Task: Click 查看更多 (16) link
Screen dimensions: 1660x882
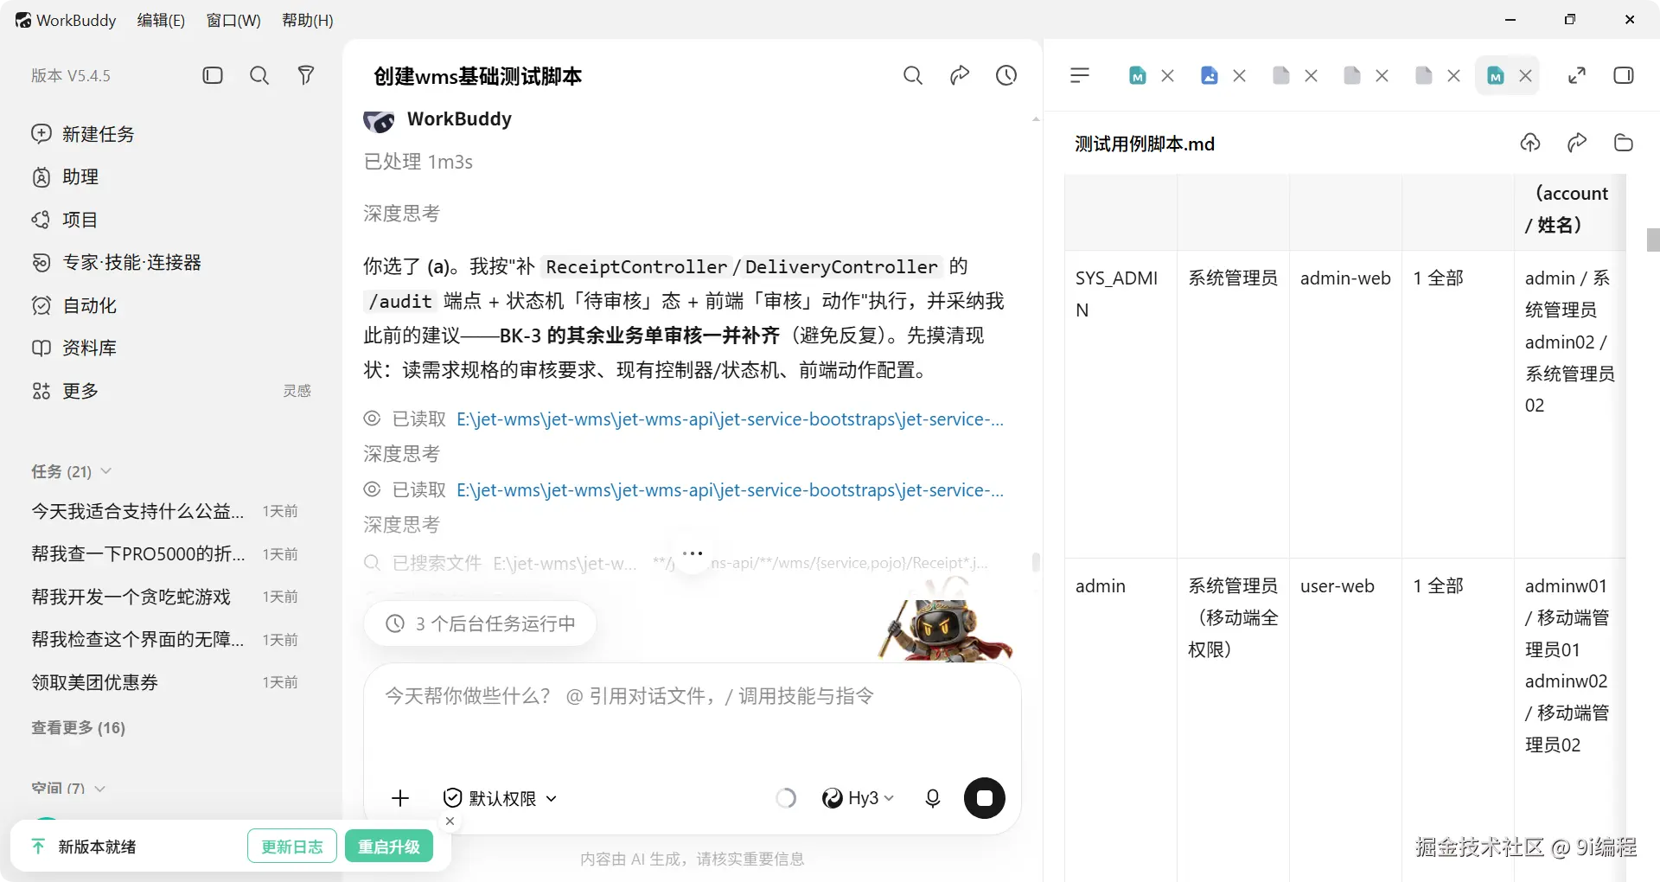Action: [x=79, y=727]
